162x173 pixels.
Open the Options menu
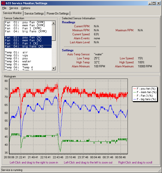[25, 8]
